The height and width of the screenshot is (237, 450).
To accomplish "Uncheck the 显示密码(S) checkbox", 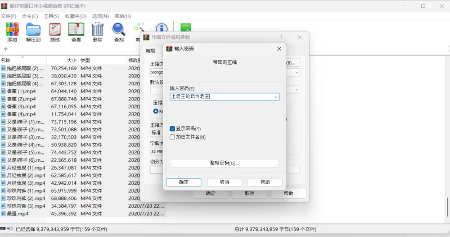I will click(x=172, y=129).
